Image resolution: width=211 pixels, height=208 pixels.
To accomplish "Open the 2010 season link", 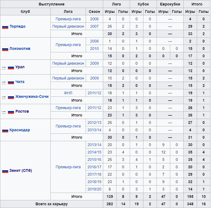I will coord(94,49).
